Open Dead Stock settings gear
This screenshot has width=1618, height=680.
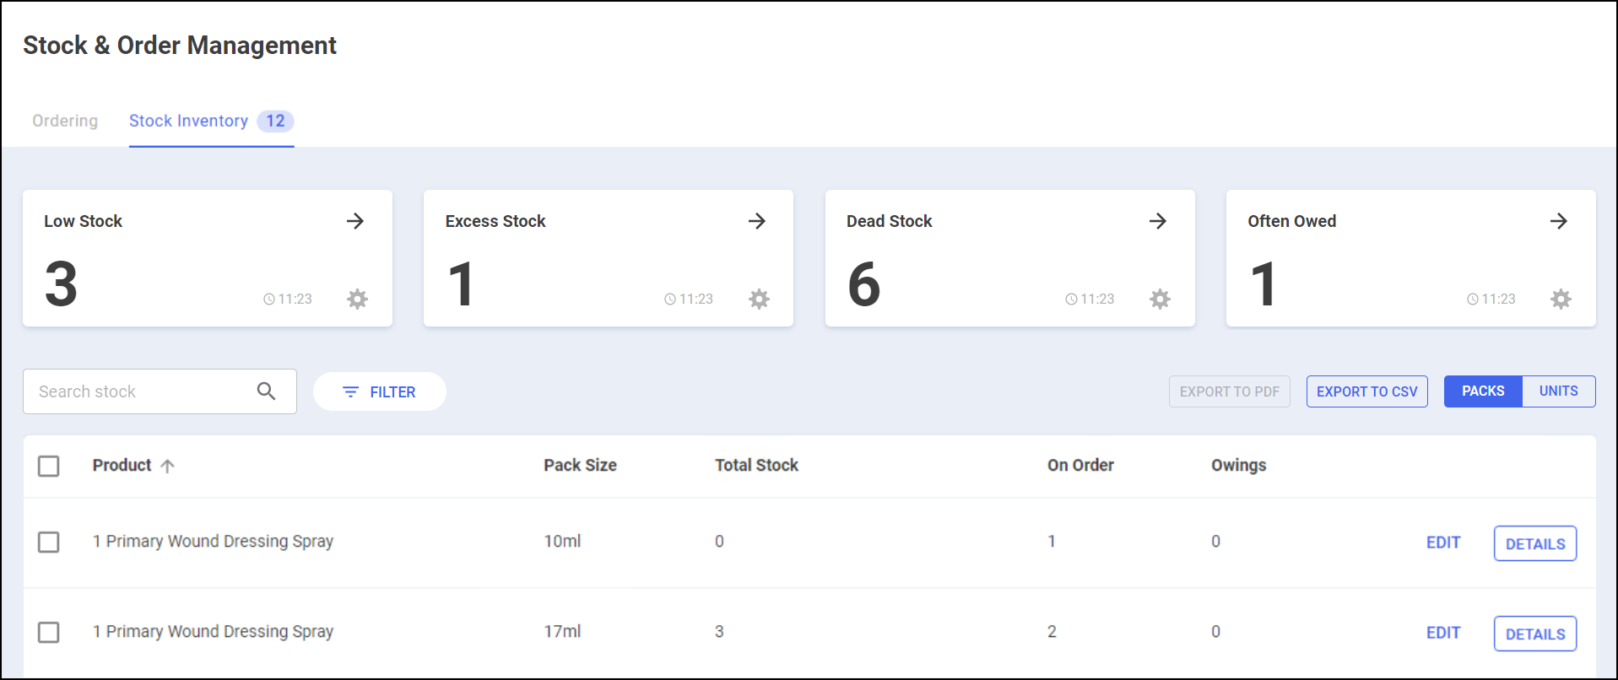tap(1161, 299)
